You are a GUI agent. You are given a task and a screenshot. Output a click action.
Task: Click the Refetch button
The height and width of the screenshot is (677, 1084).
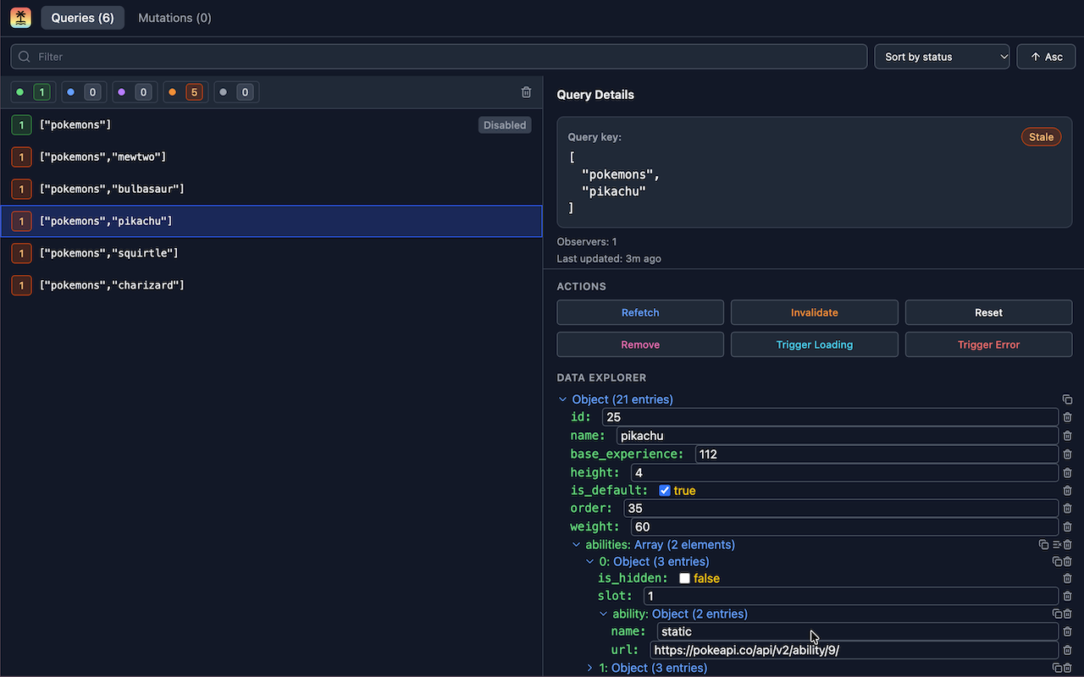coord(640,312)
